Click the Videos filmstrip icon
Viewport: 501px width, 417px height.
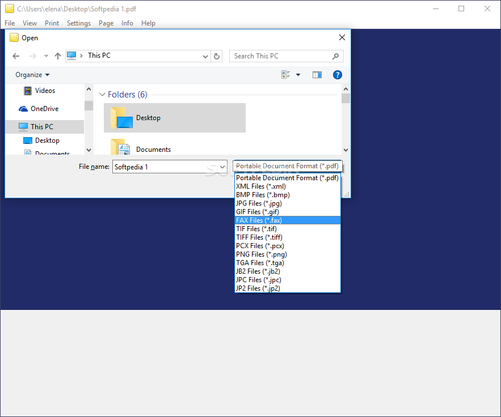click(x=28, y=91)
